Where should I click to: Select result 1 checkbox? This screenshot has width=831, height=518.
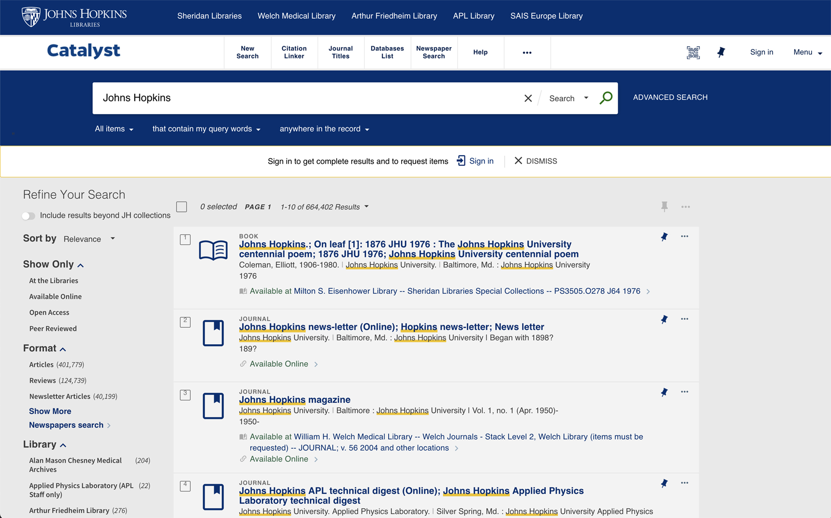tap(185, 239)
